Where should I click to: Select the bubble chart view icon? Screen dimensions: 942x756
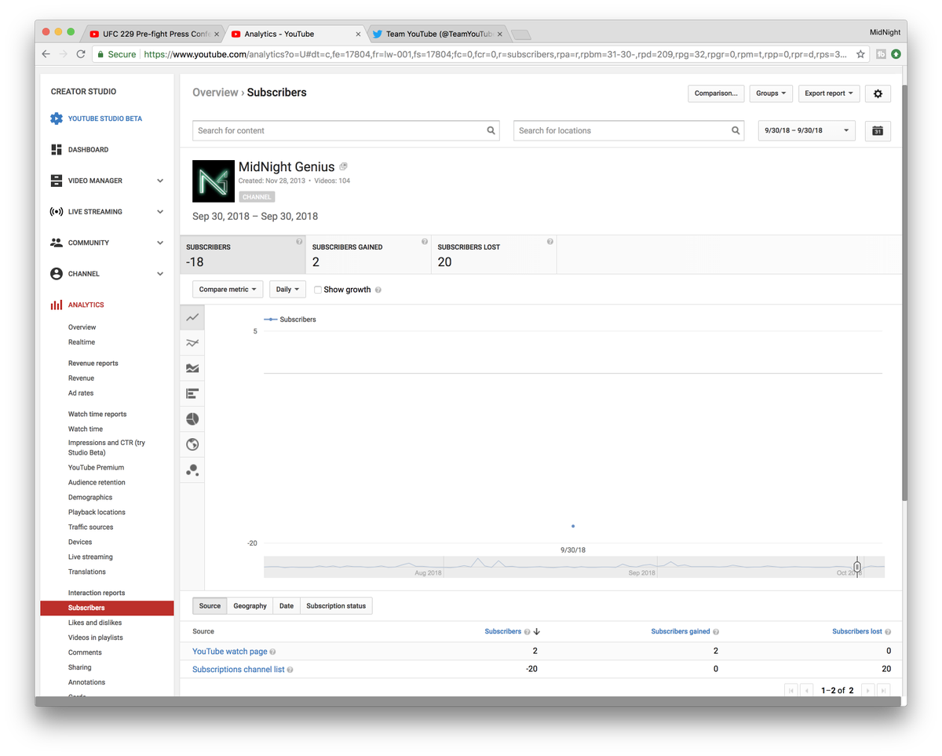coord(192,469)
